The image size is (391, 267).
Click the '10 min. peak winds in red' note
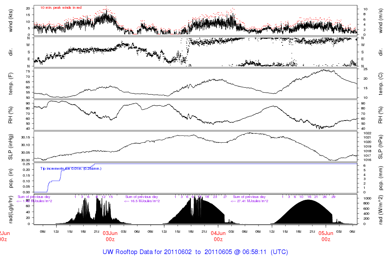(x=61, y=8)
